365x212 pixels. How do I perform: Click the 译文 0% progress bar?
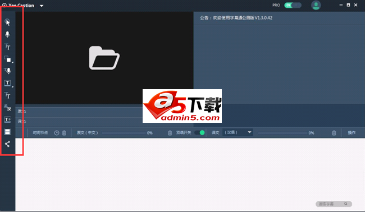[x=282, y=133]
